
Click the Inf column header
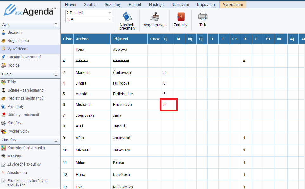(281, 39)
